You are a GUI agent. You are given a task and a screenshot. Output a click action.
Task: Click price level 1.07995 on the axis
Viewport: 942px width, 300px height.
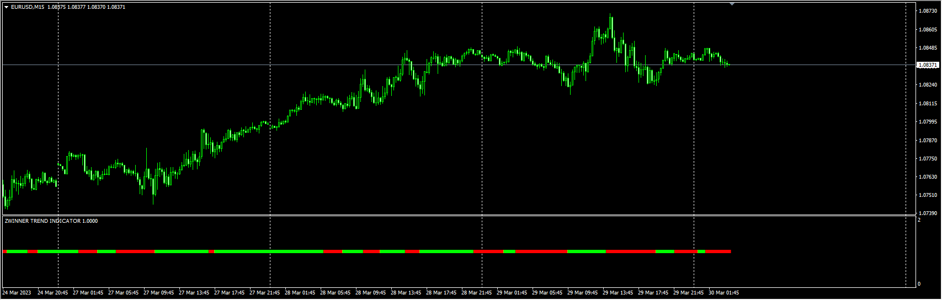928,122
